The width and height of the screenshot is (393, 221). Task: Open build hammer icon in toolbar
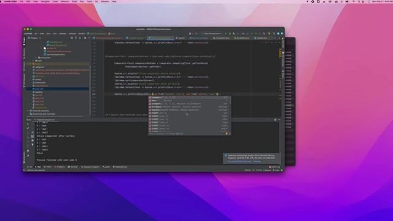196,33
